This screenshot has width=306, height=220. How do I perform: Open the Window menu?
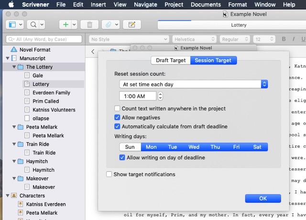(265, 4)
